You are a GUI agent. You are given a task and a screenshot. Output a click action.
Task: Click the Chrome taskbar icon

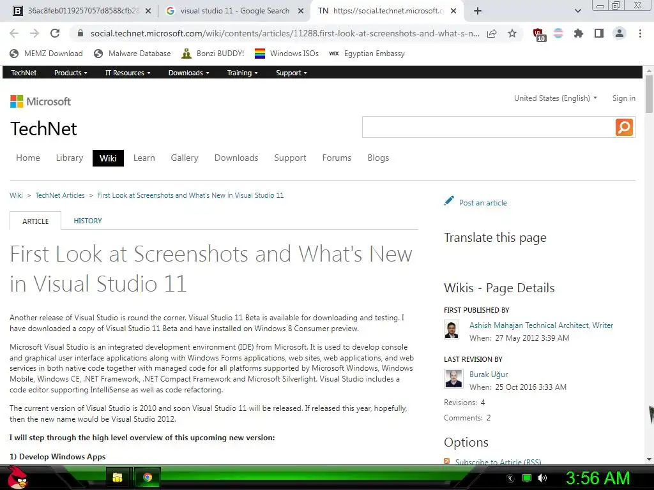(148, 477)
